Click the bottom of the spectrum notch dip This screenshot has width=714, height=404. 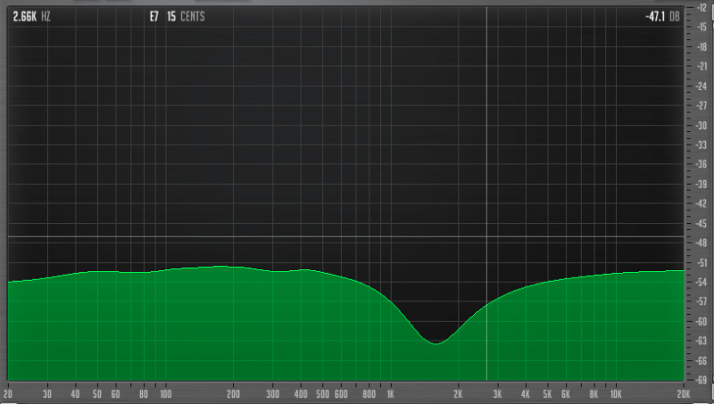pos(436,342)
